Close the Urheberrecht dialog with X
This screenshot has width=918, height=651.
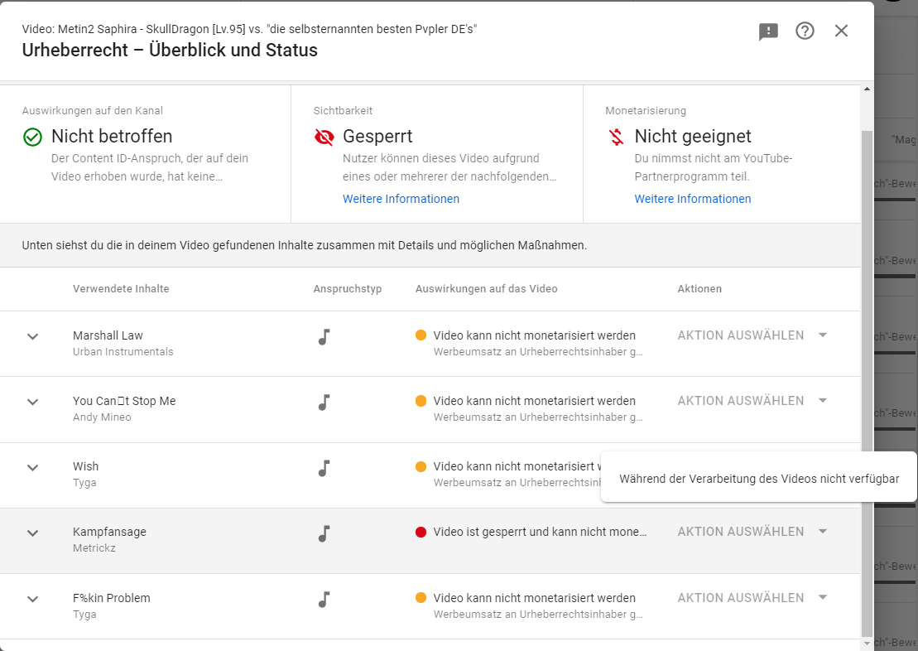coord(841,31)
